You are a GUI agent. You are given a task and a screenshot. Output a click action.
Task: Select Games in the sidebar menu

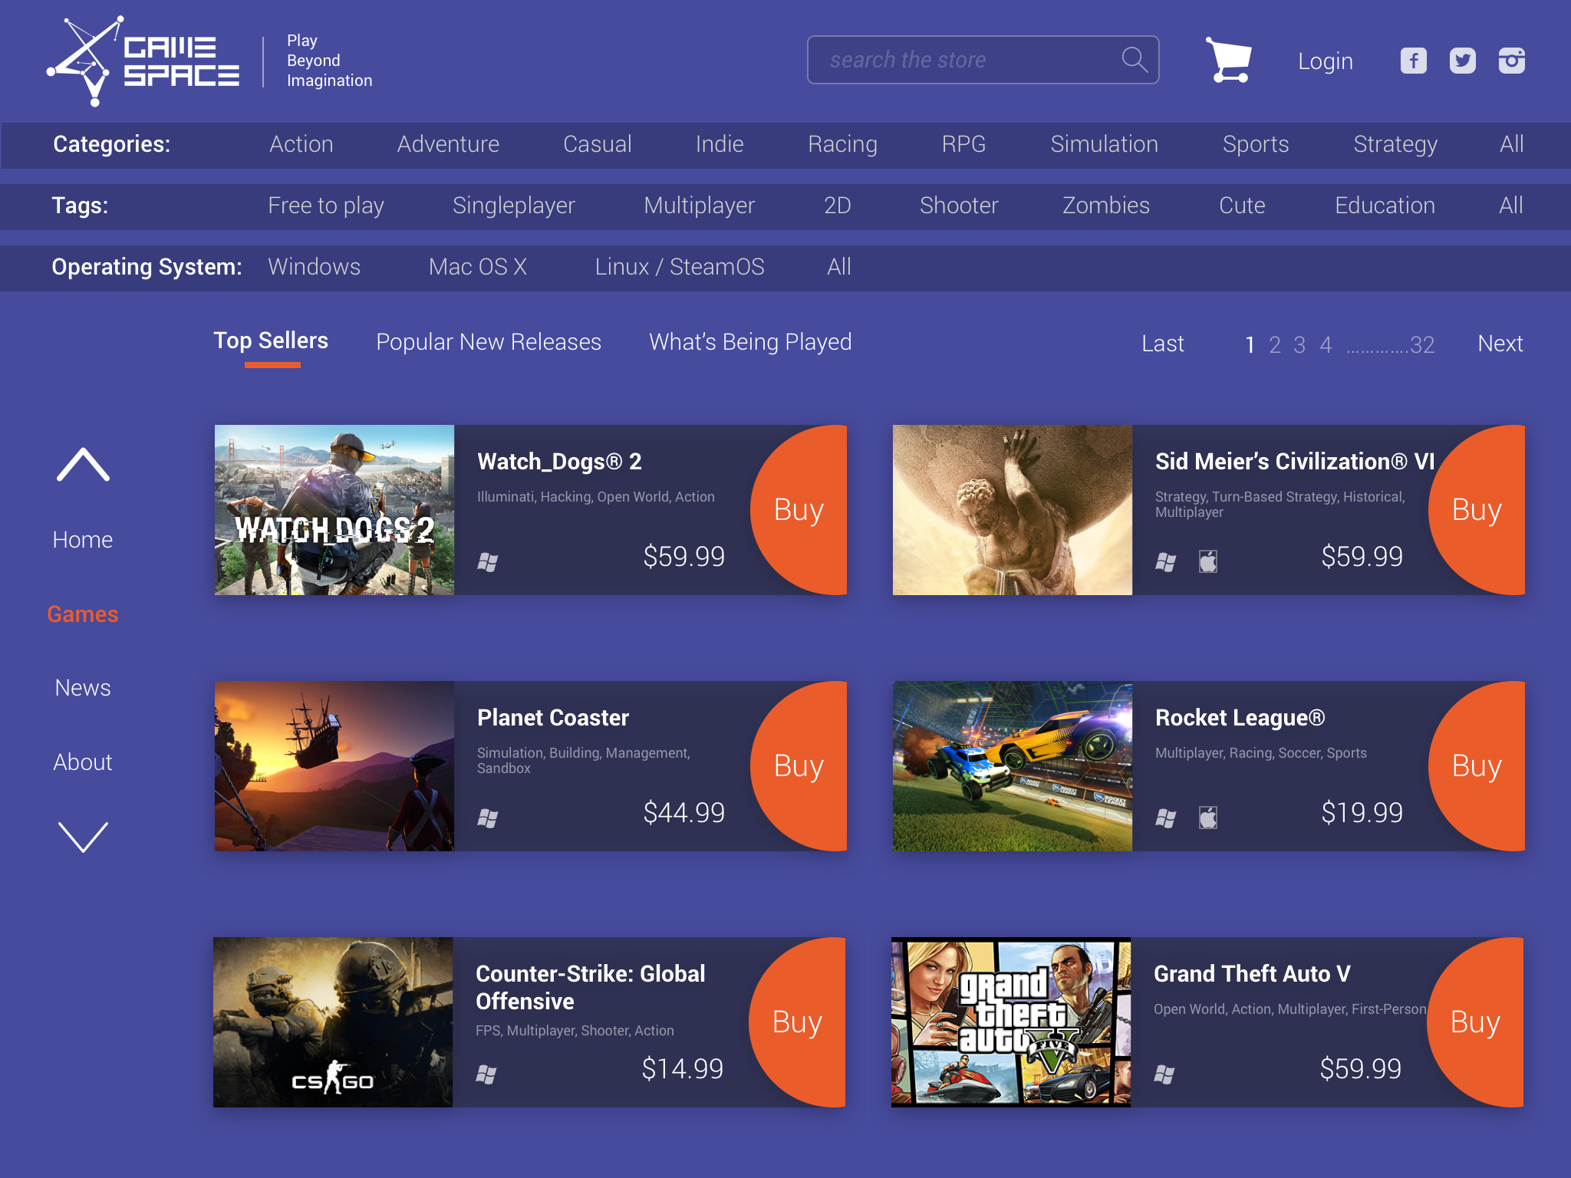click(x=82, y=614)
